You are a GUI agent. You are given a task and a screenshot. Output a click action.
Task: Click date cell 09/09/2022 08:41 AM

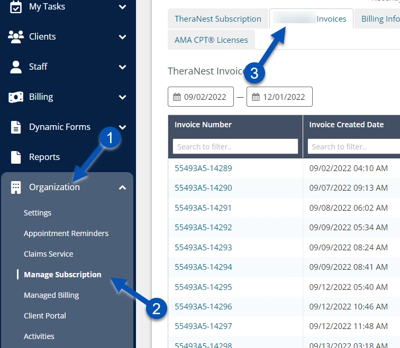pos(349,267)
